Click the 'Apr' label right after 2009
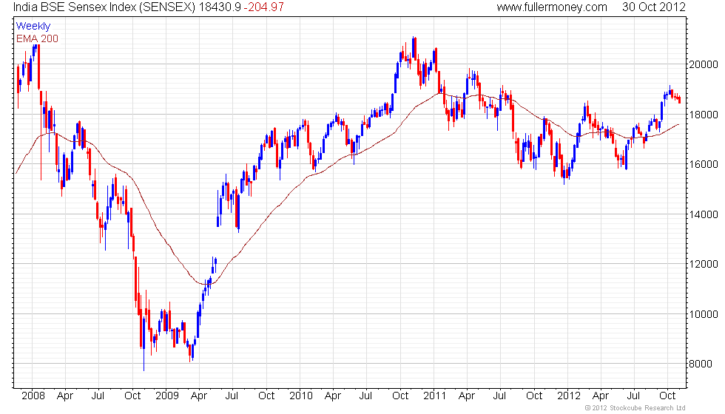725x414 pixels. coord(199,396)
